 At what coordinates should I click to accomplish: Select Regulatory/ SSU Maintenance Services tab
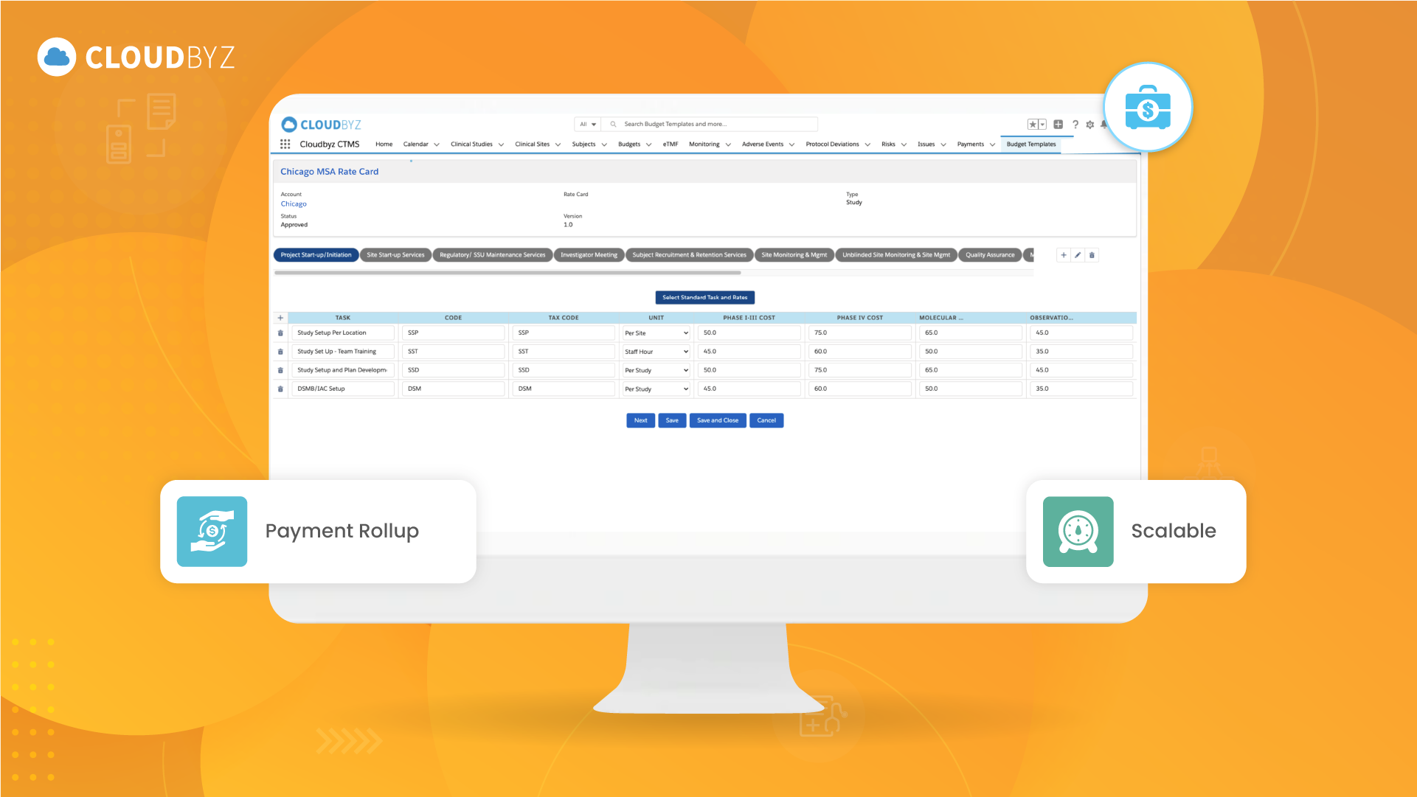492,255
